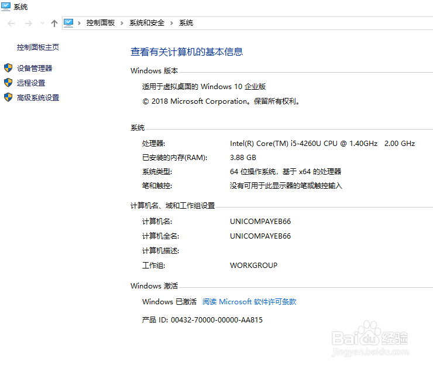
Task: Select text 适用于虚拟桌面的 Windows 10 企业版
Action: [204, 87]
